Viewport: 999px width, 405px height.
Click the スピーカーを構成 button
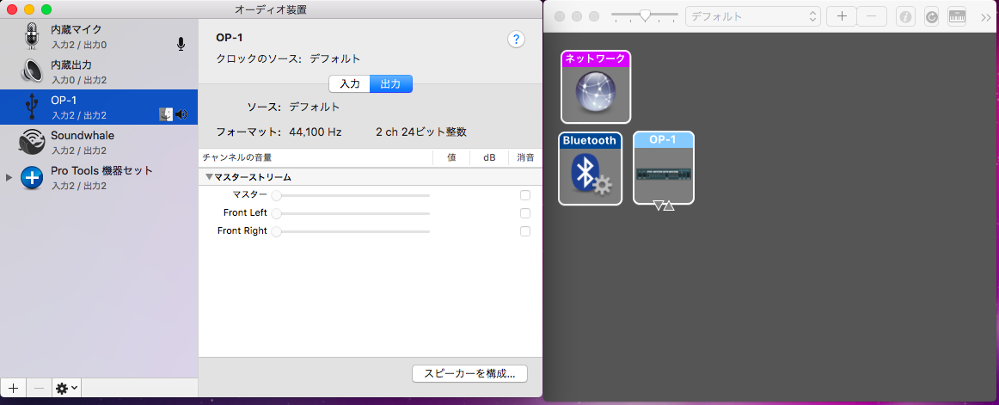469,373
